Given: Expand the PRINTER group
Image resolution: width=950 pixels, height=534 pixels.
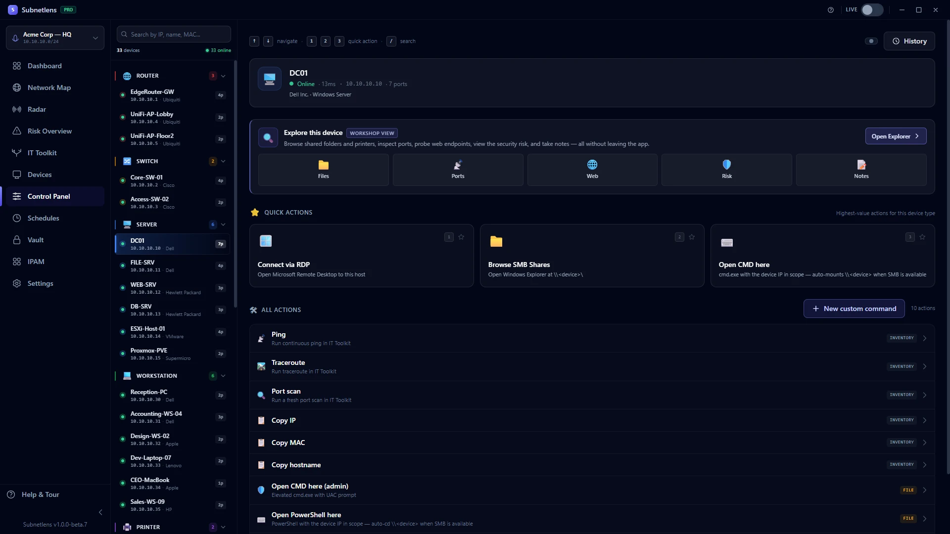Looking at the screenshot, I should click(223, 527).
